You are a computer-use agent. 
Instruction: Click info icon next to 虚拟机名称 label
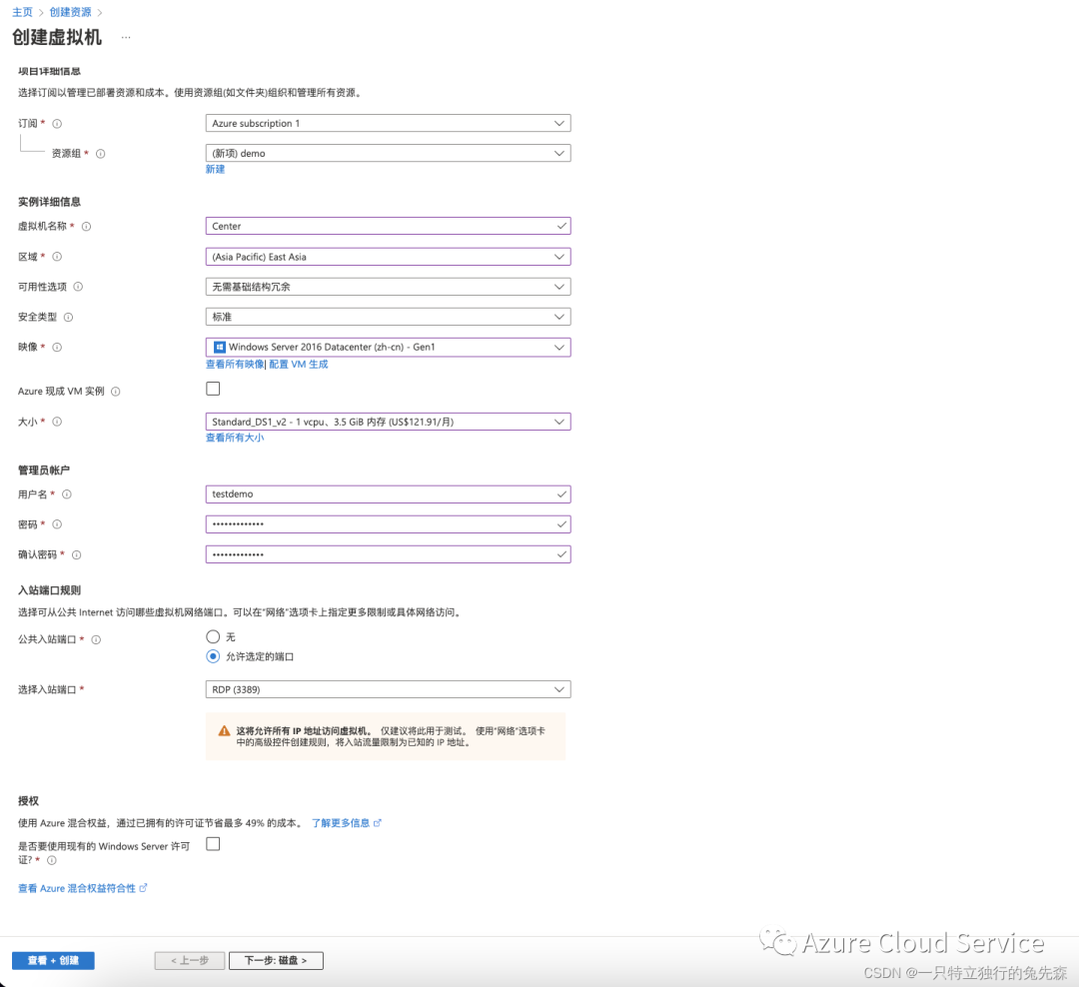(x=86, y=227)
